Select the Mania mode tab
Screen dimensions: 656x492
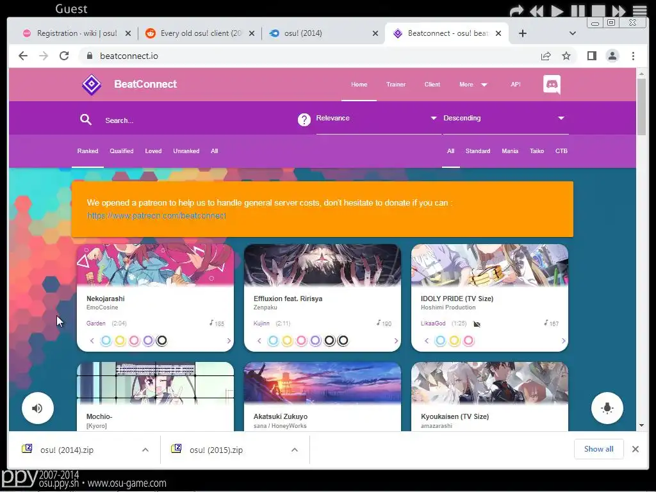click(509, 151)
